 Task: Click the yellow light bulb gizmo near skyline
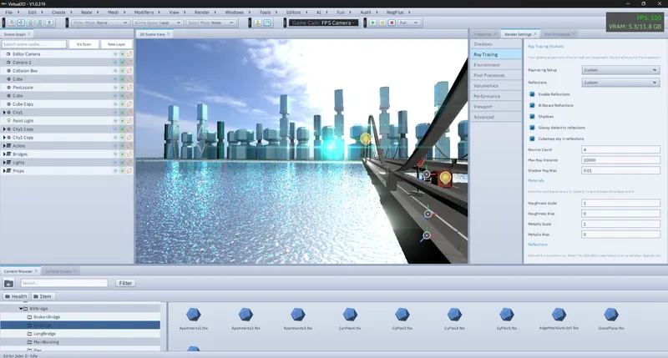click(366, 139)
